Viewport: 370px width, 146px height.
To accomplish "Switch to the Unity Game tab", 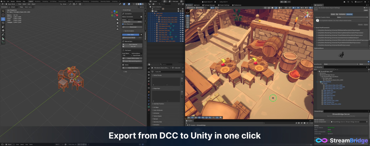I will click(198, 5).
